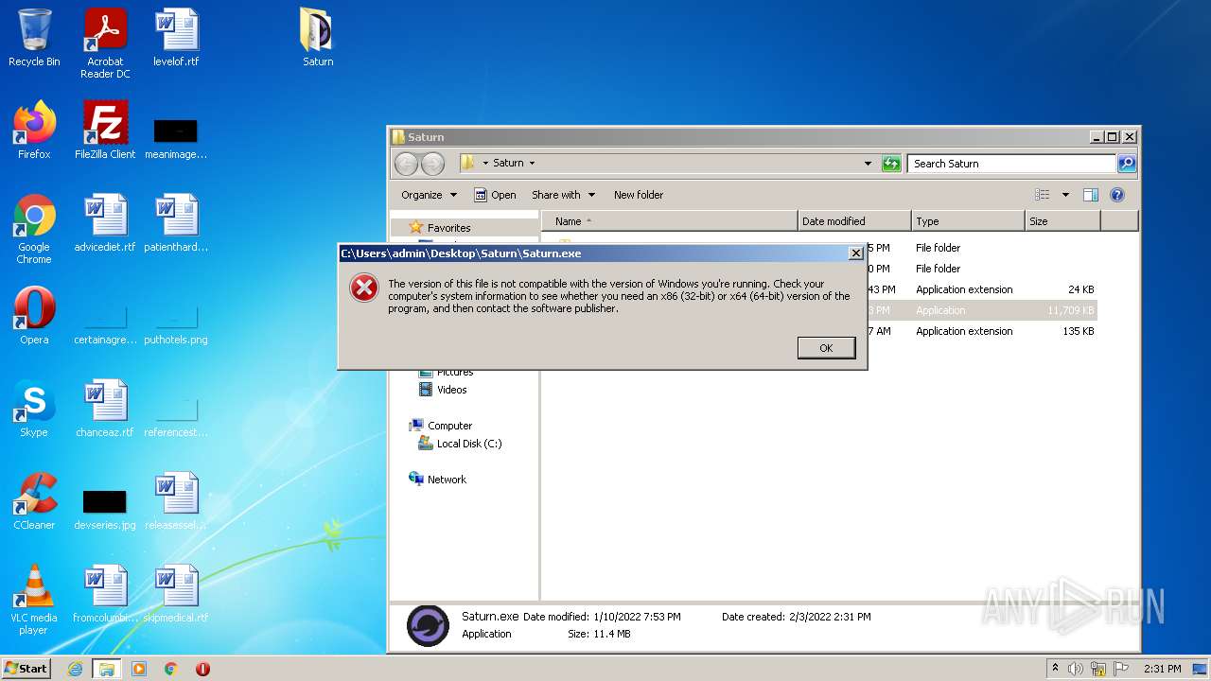
Task: Toggle the preview pane button
Action: coord(1090,195)
